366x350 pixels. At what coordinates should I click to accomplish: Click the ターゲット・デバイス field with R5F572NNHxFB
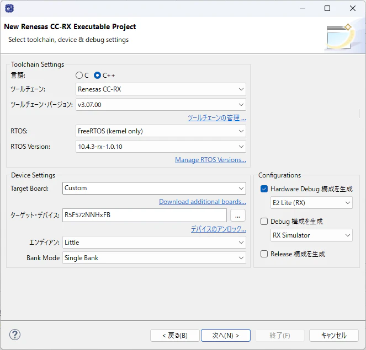[x=145, y=215]
